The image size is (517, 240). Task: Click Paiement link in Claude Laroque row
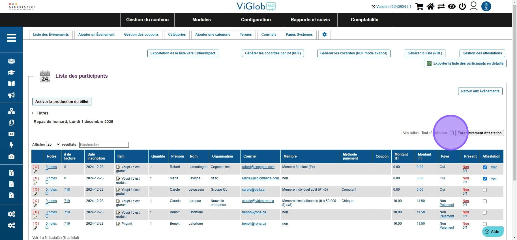point(447,205)
